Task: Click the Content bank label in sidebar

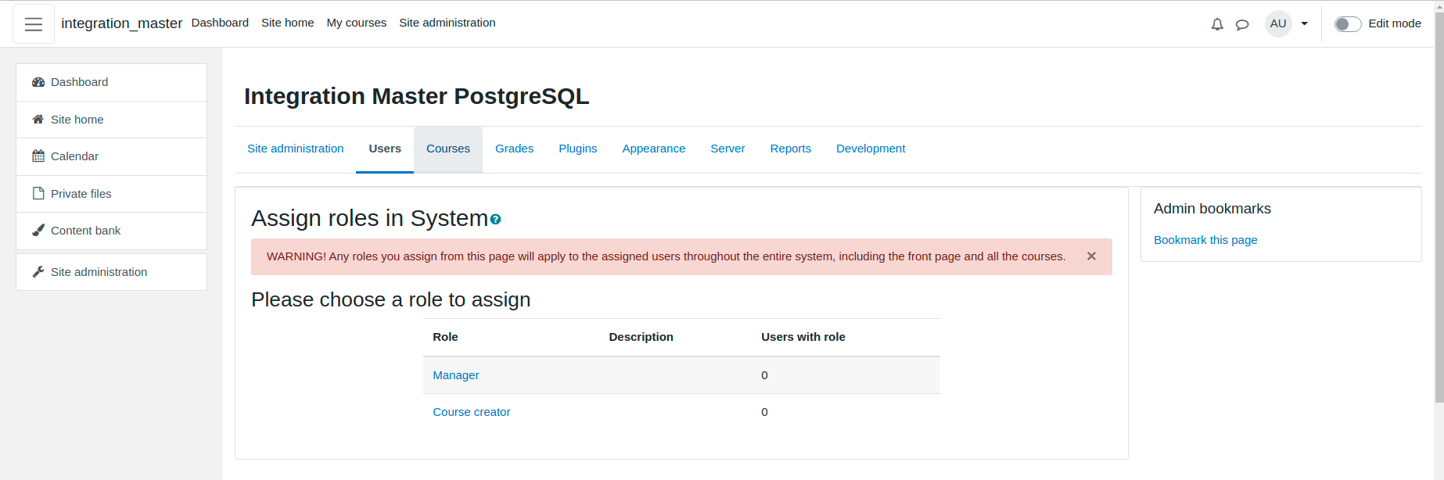Action: [x=86, y=231]
